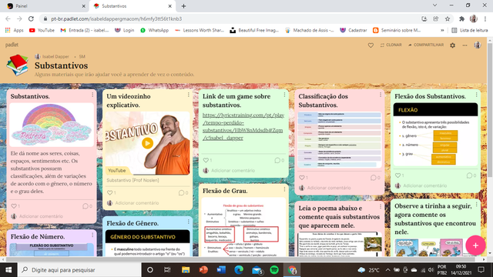Viewport: 493px width, 277px height.
Task: Open Lista de leitura reading list
Action: click(x=470, y=30)
